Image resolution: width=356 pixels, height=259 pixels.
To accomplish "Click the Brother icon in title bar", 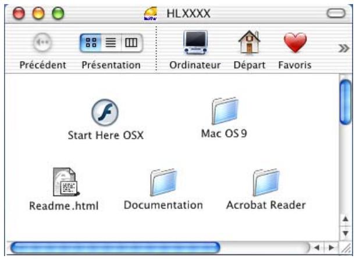I will pos(151,13).
